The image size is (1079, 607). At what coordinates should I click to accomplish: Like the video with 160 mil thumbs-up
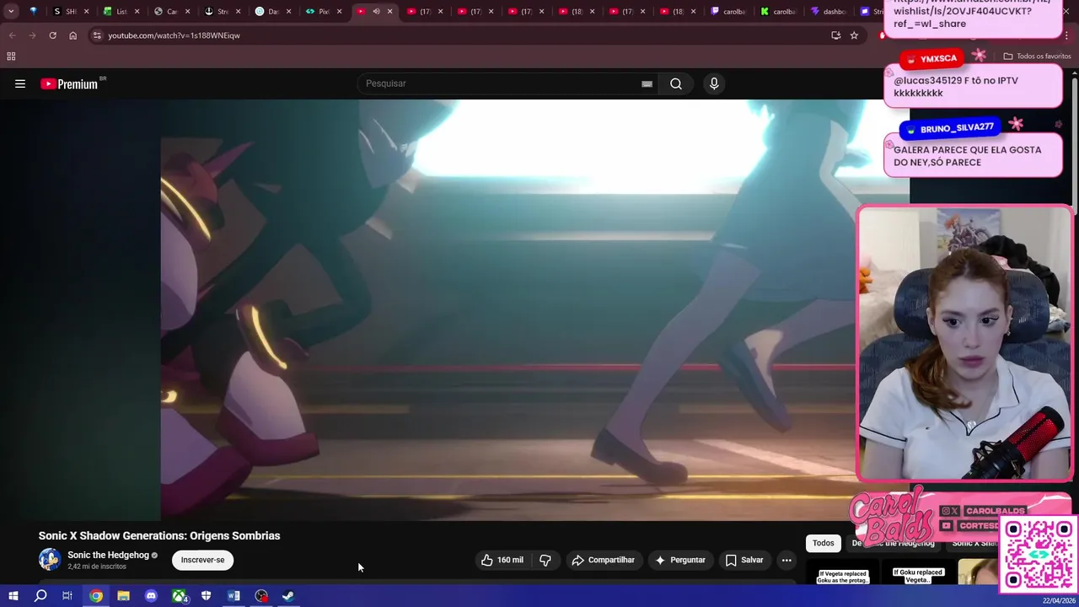click(x=502, y=560)
